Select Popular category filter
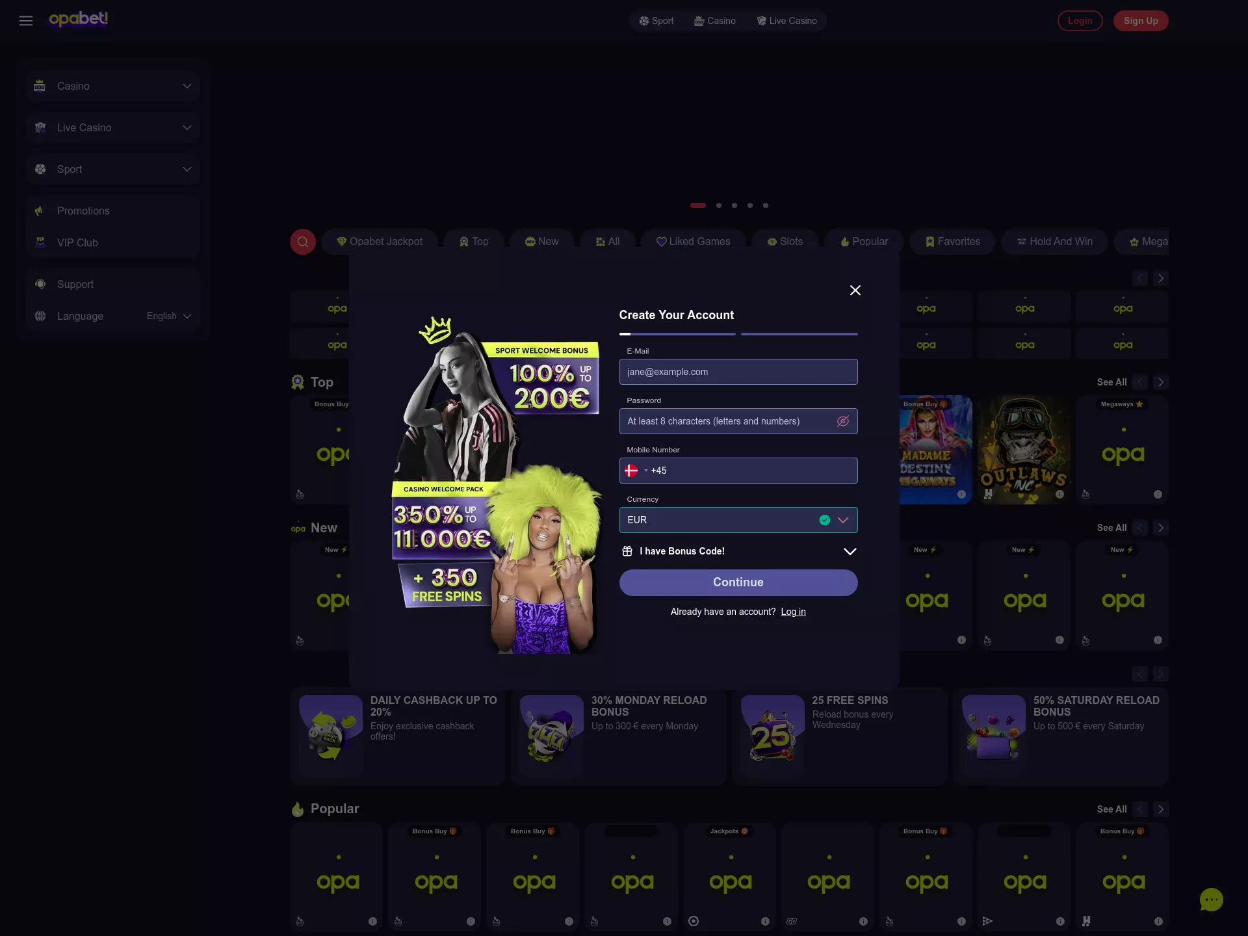The image size is (1248, 936). click(x=864, y=242)
